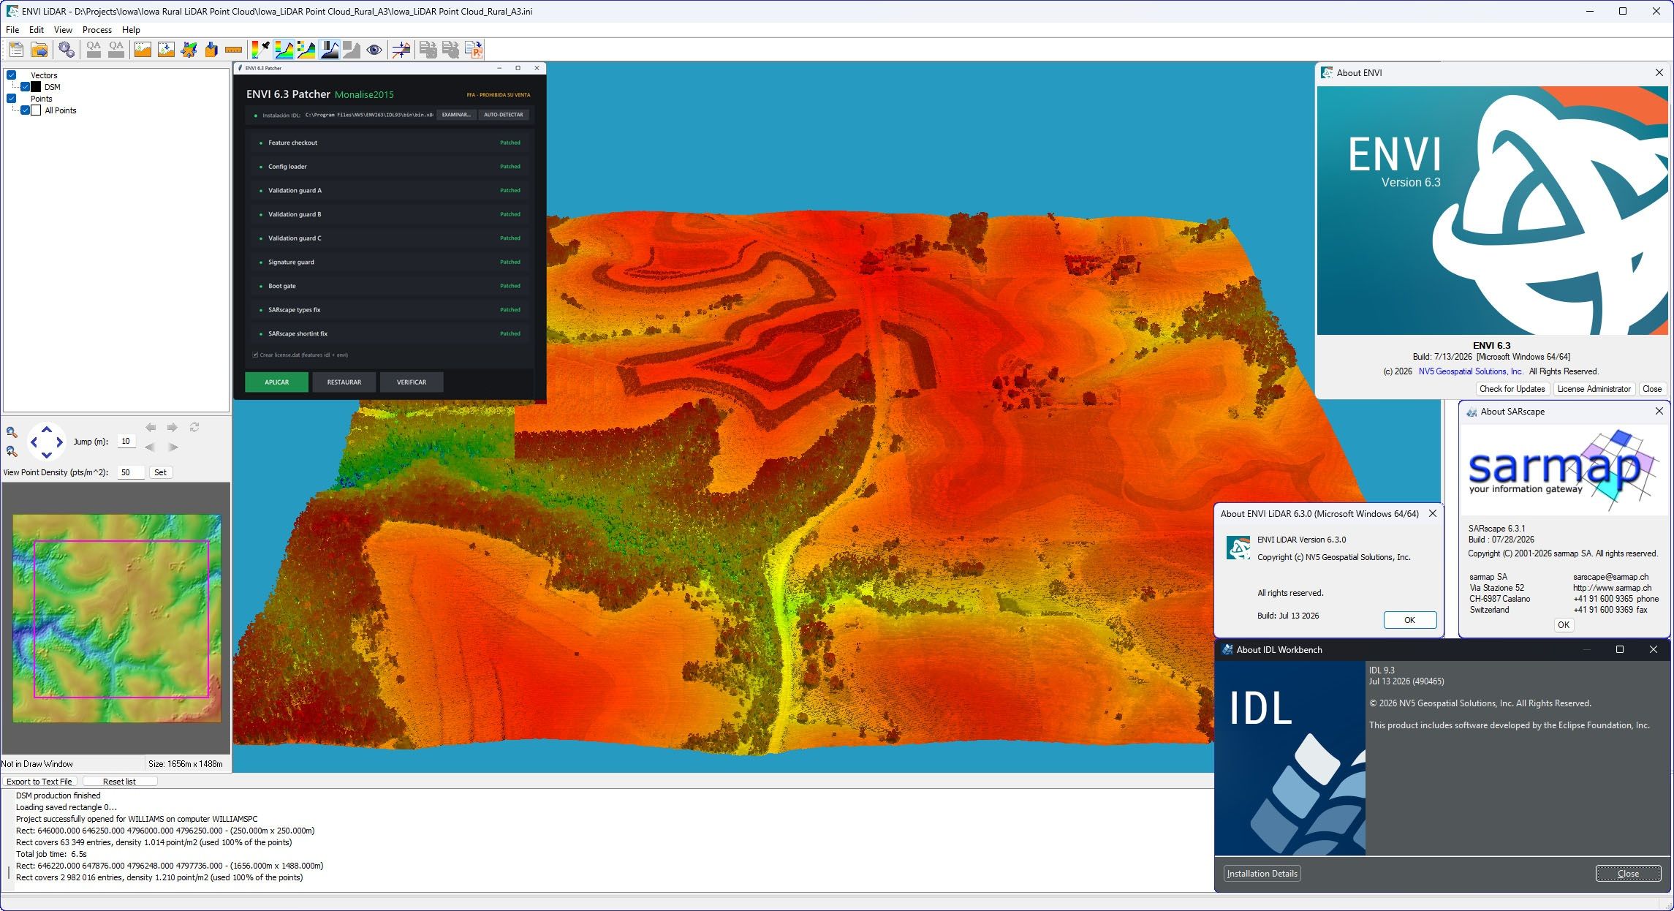Image resolution: width=1674 pixels, height=911 pixels.
Task: Click the 'DSM production finished' log line
Action: tap(58, 795)
